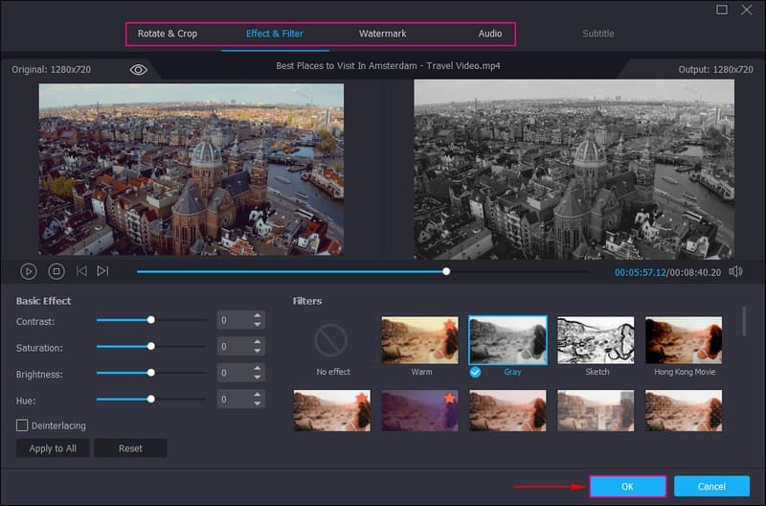766x506 pixels.
Task: Open the Watermark tab
Action: (382, 34)
